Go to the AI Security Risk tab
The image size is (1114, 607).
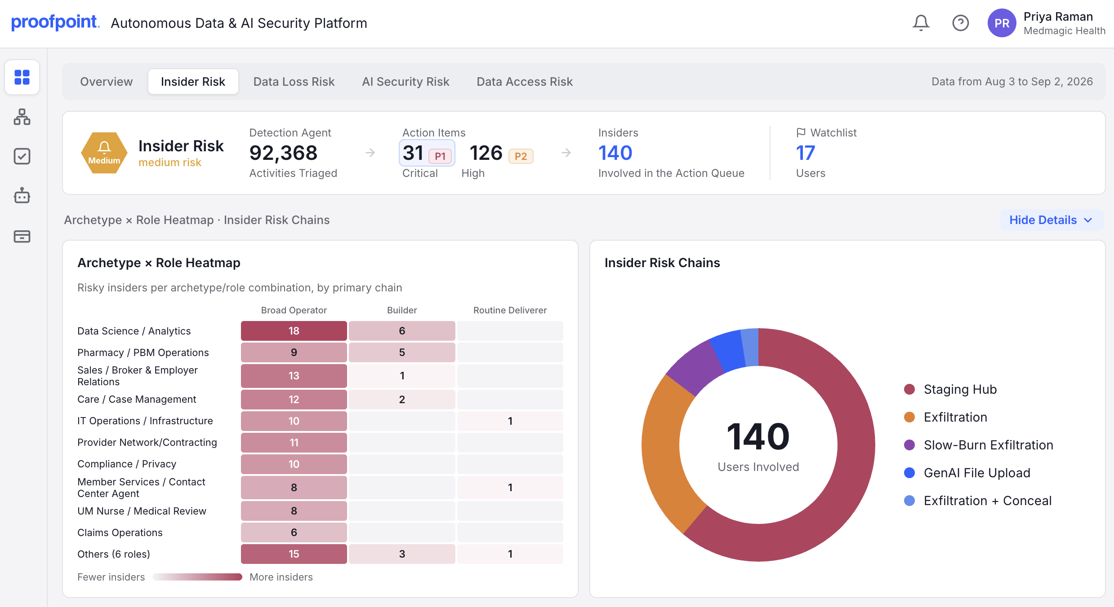click(405, 82)
